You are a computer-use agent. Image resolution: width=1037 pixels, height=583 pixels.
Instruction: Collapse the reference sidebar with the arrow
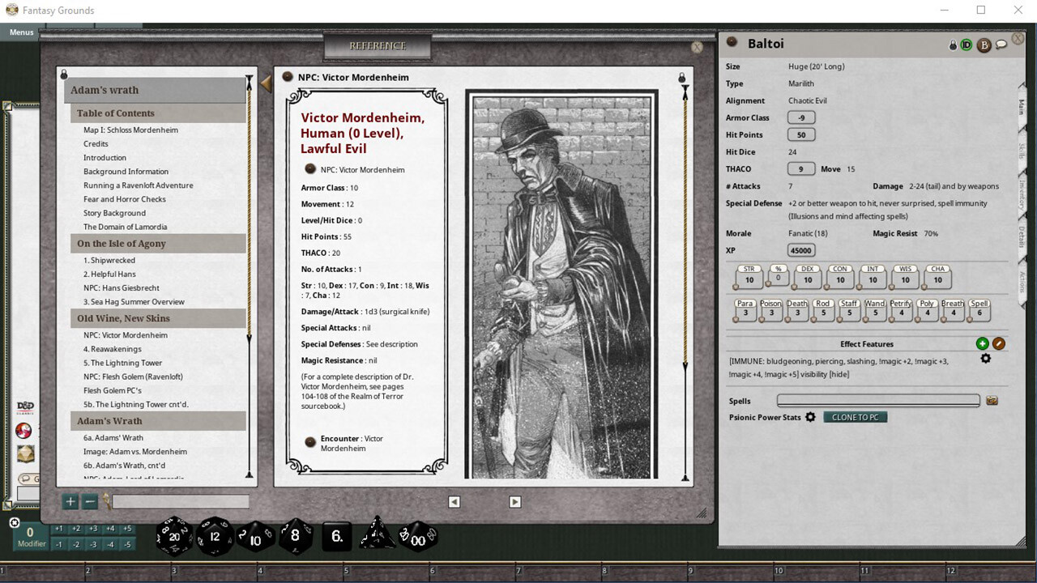(265, 83)
